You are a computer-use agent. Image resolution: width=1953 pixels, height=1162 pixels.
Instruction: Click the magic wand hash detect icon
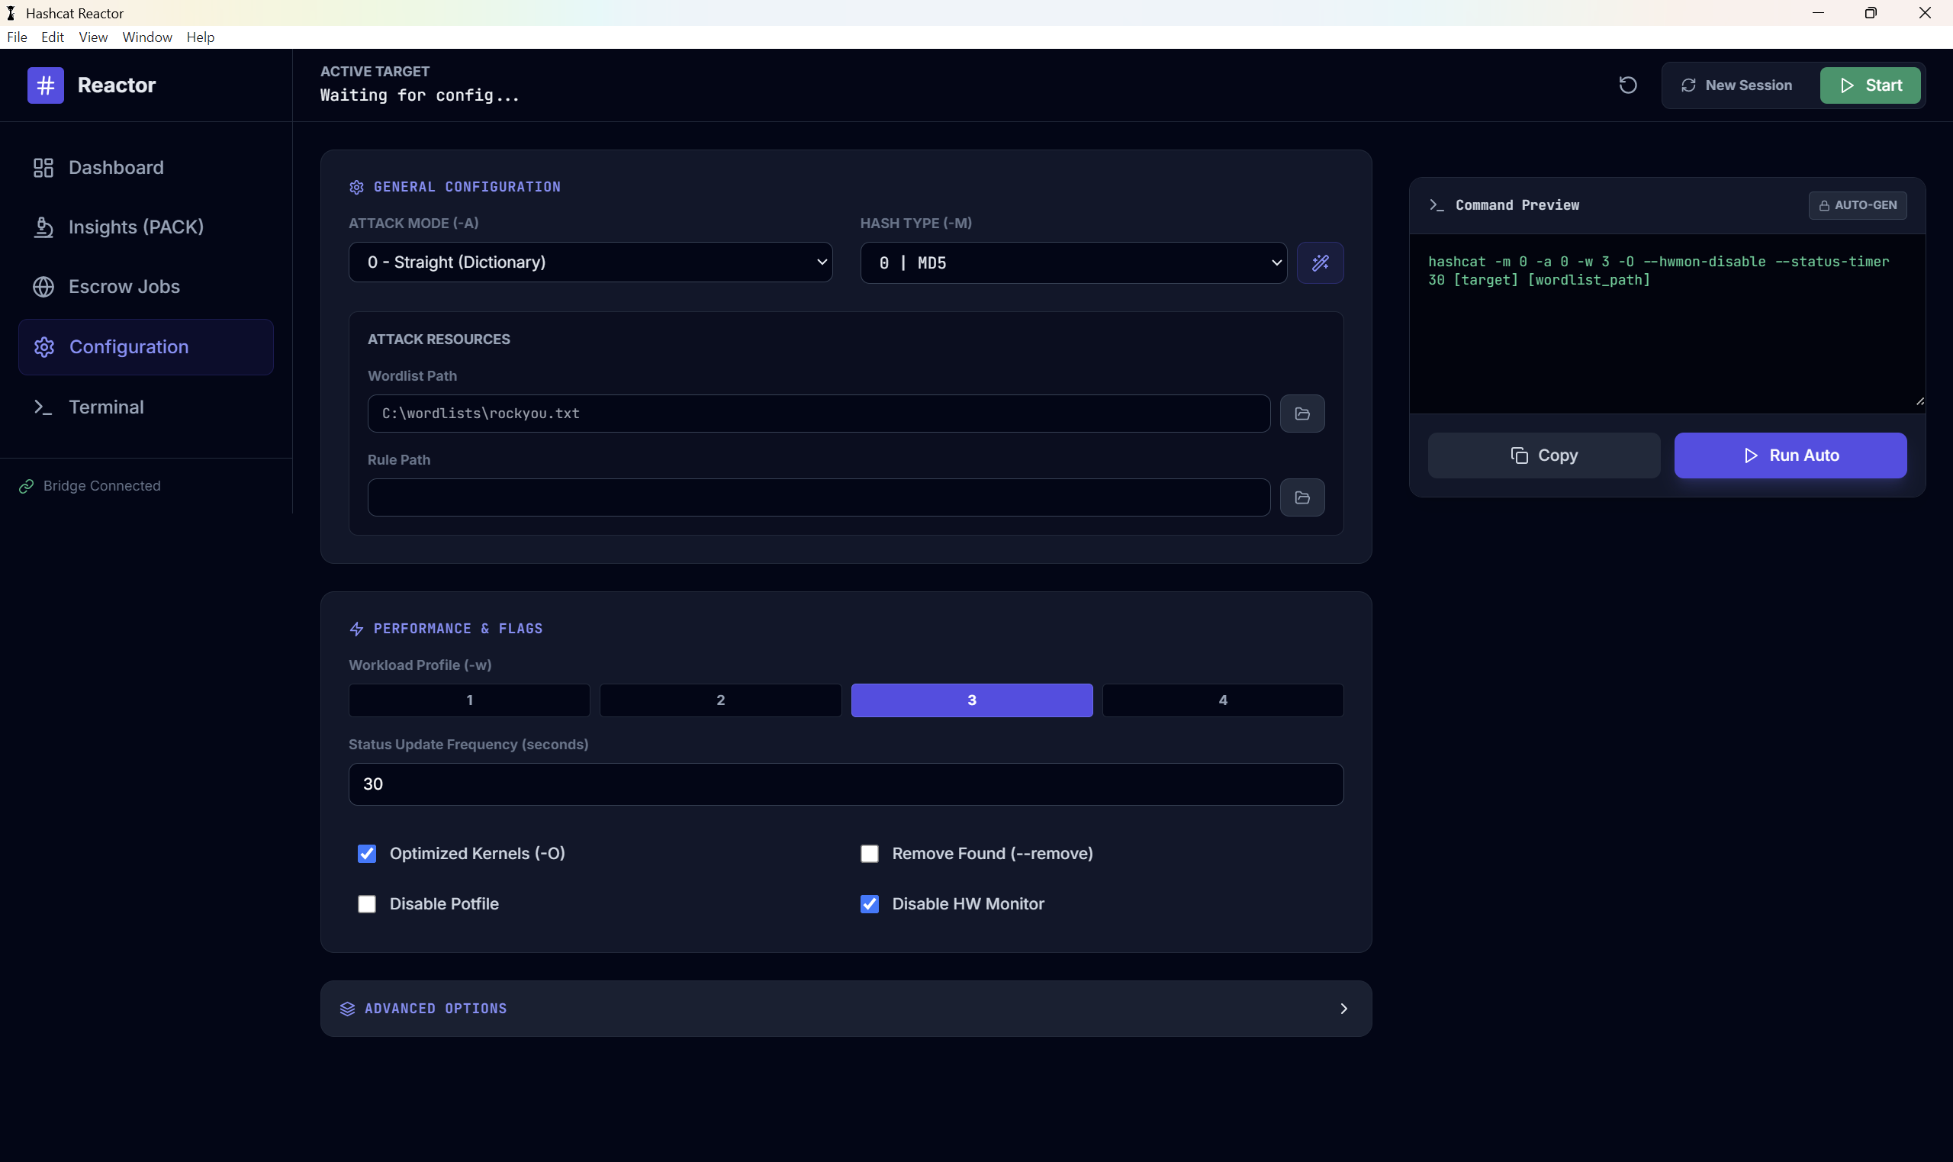[1320, 263]
